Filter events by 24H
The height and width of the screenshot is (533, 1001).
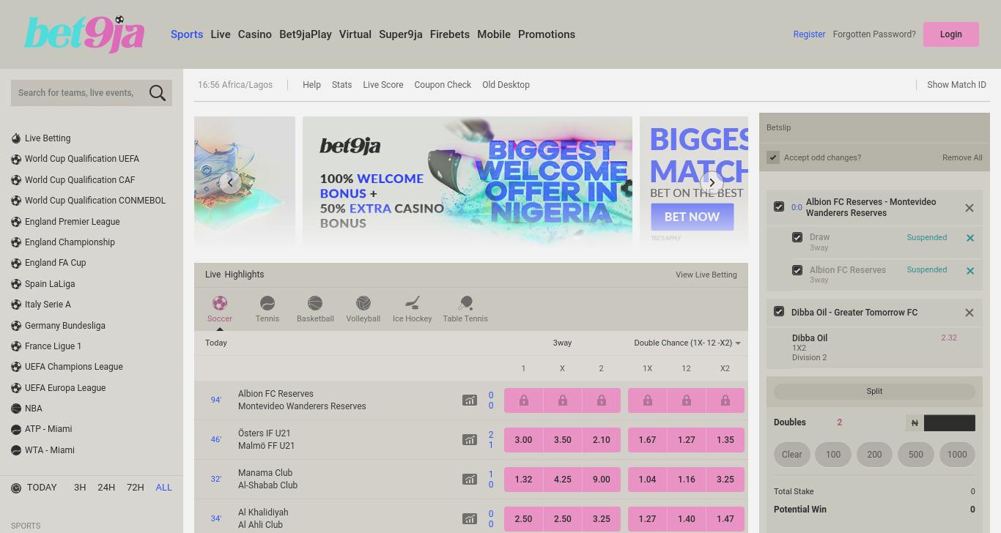pos(106,488)
